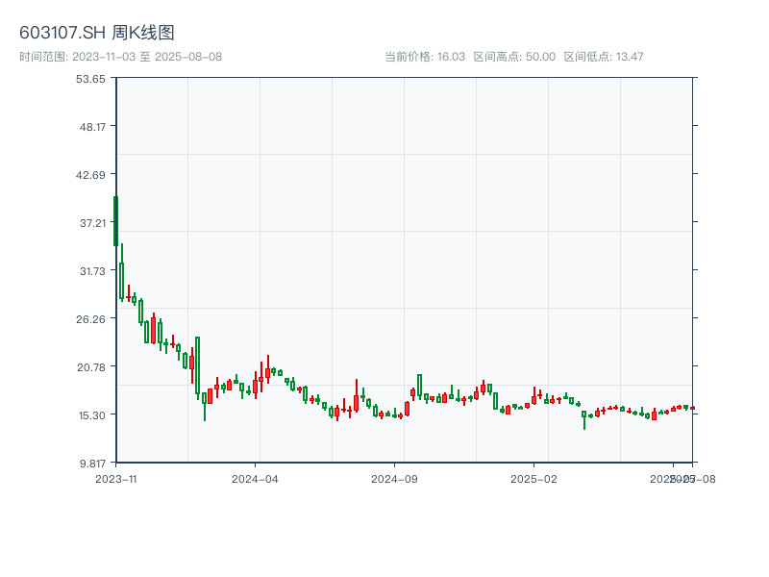Screen dimensions: 769x577
Task: Click the last candlestick at chart's right edge
Action: click(692, 409)
